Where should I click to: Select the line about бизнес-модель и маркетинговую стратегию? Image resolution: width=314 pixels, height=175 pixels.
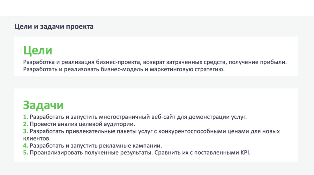[124, 70]
